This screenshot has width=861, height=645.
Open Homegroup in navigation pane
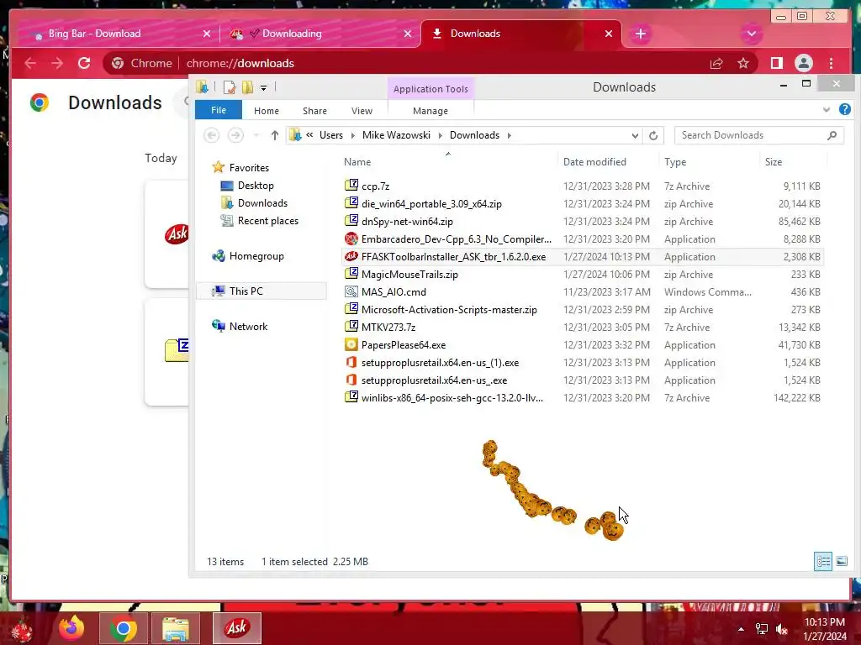pos(256,256)
